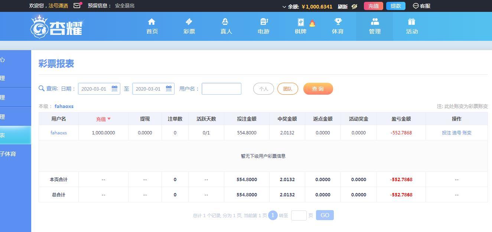Select the sidebar item ending 子体育
The height and width of the screenshot is (232, 492).
click(x=15, y=154)
